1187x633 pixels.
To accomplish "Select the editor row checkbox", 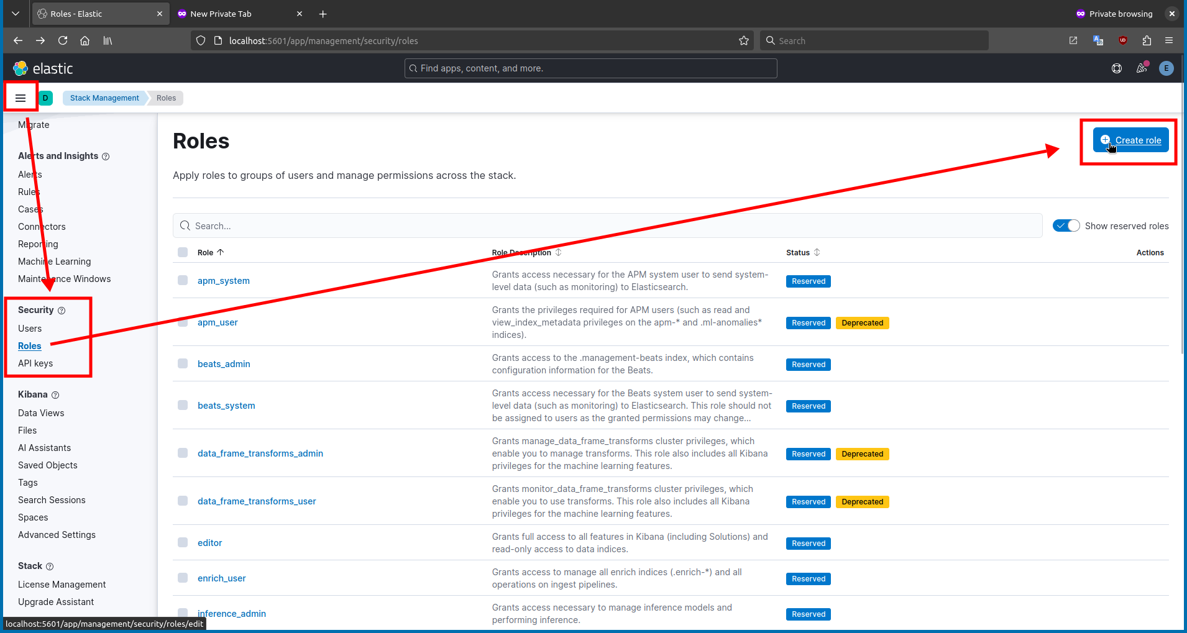I will point(183,542).
